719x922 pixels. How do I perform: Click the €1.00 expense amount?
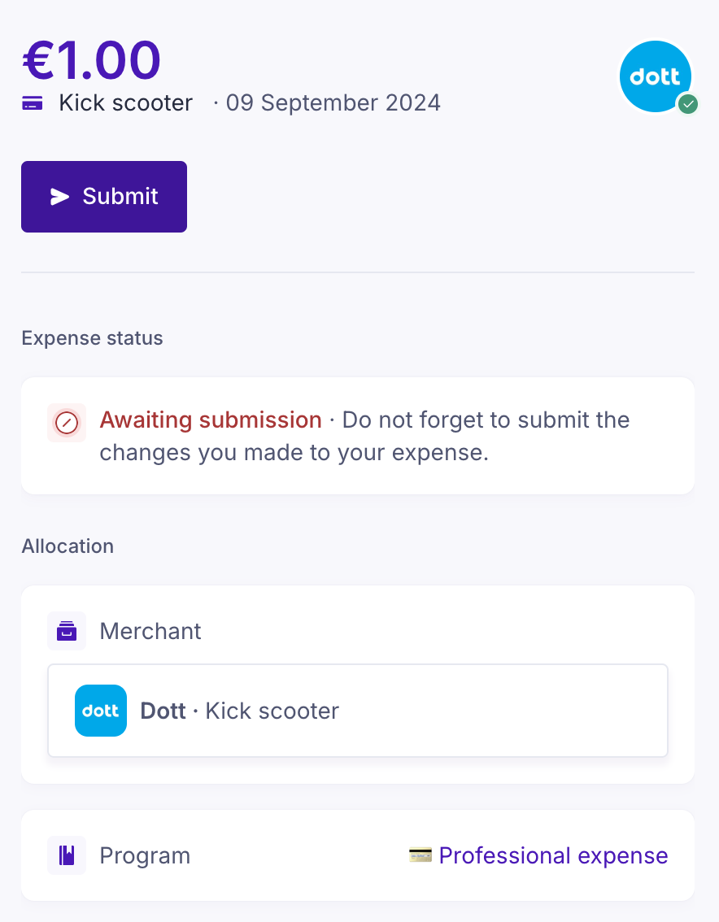(91, 59)
